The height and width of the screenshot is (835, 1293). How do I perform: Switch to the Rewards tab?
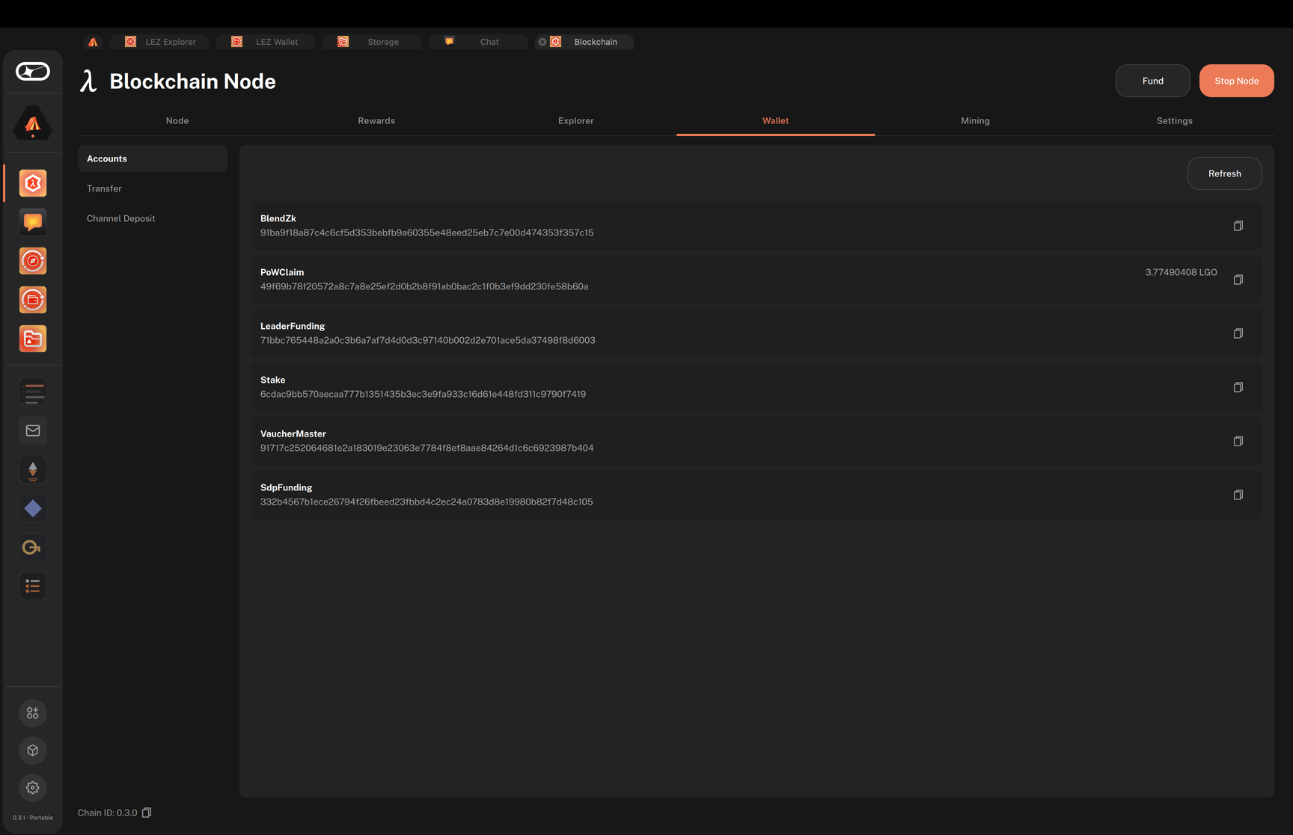point(376,120)
